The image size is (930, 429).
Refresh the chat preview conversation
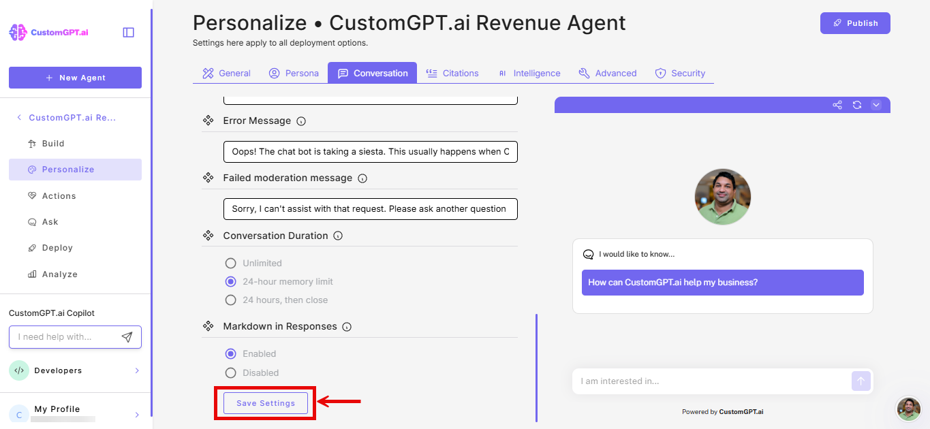point(857,105)
